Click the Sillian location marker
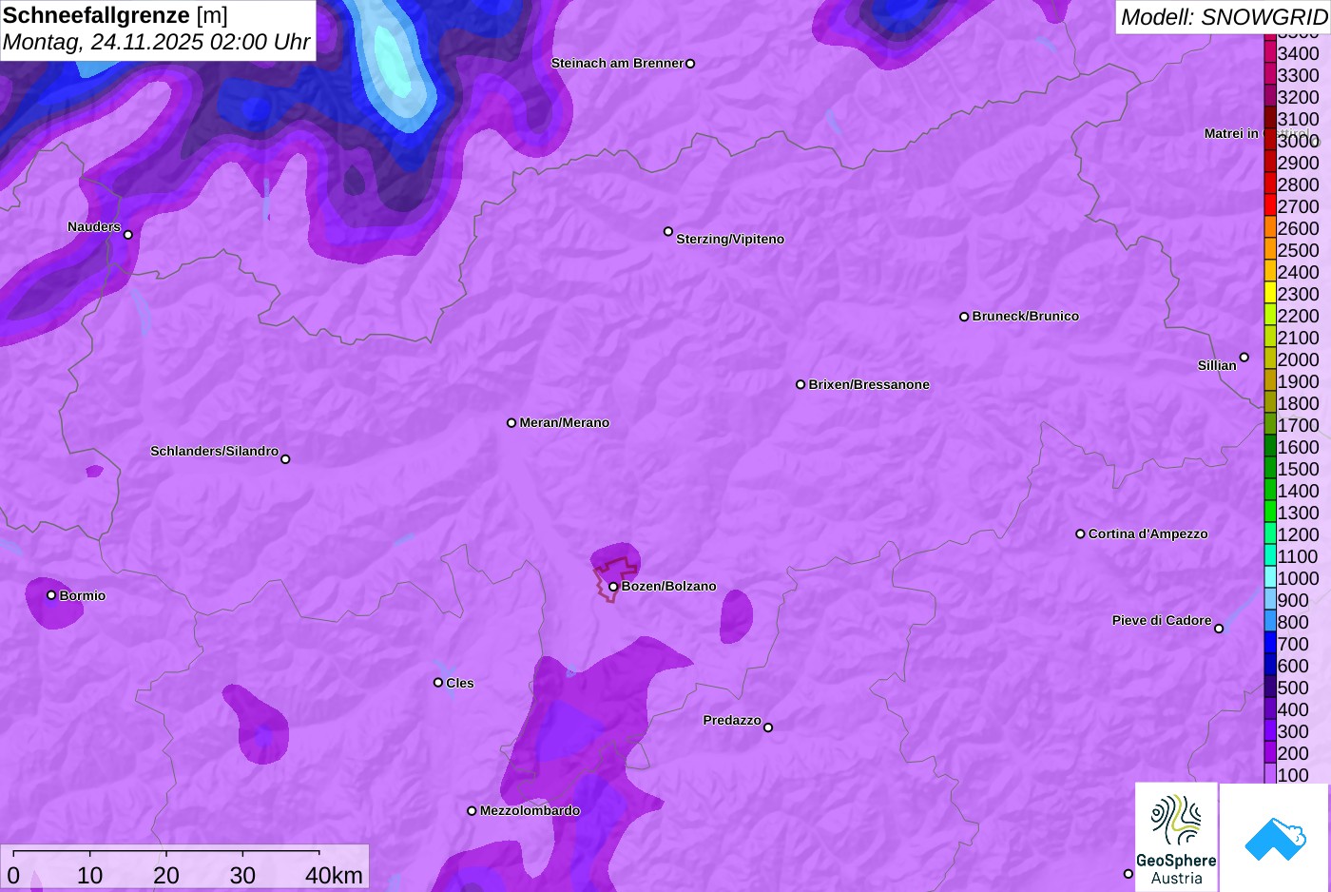 [x=1244, y=358]
